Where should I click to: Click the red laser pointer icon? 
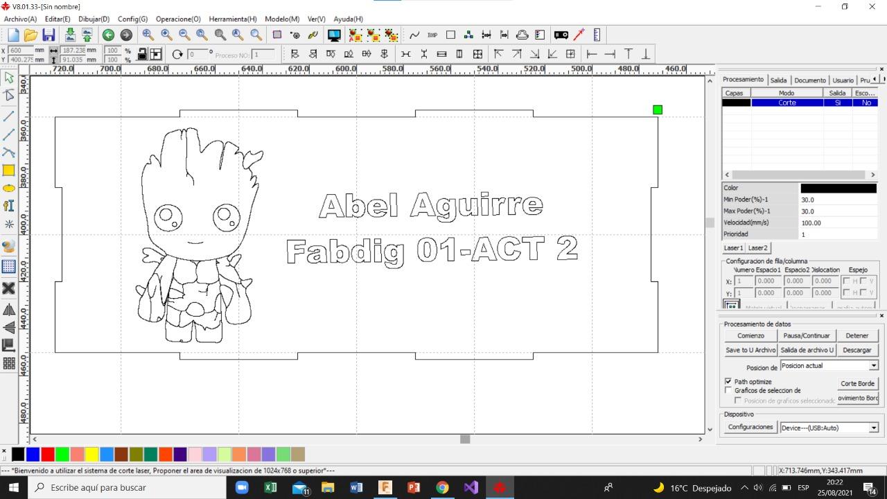[579, 35]
